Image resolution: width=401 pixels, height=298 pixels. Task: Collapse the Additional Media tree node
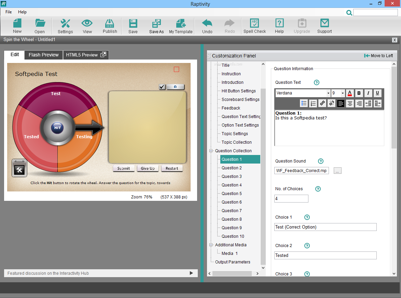click(211, 245)
